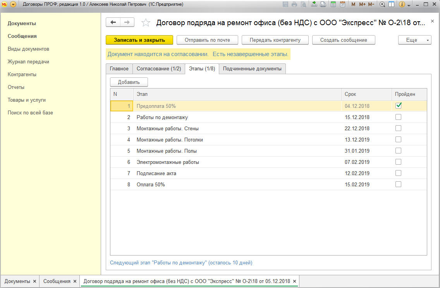440x288 pixels.
Task: Check 'Пройден' for Монтажные работы. Стены
Action: (398, 128)
